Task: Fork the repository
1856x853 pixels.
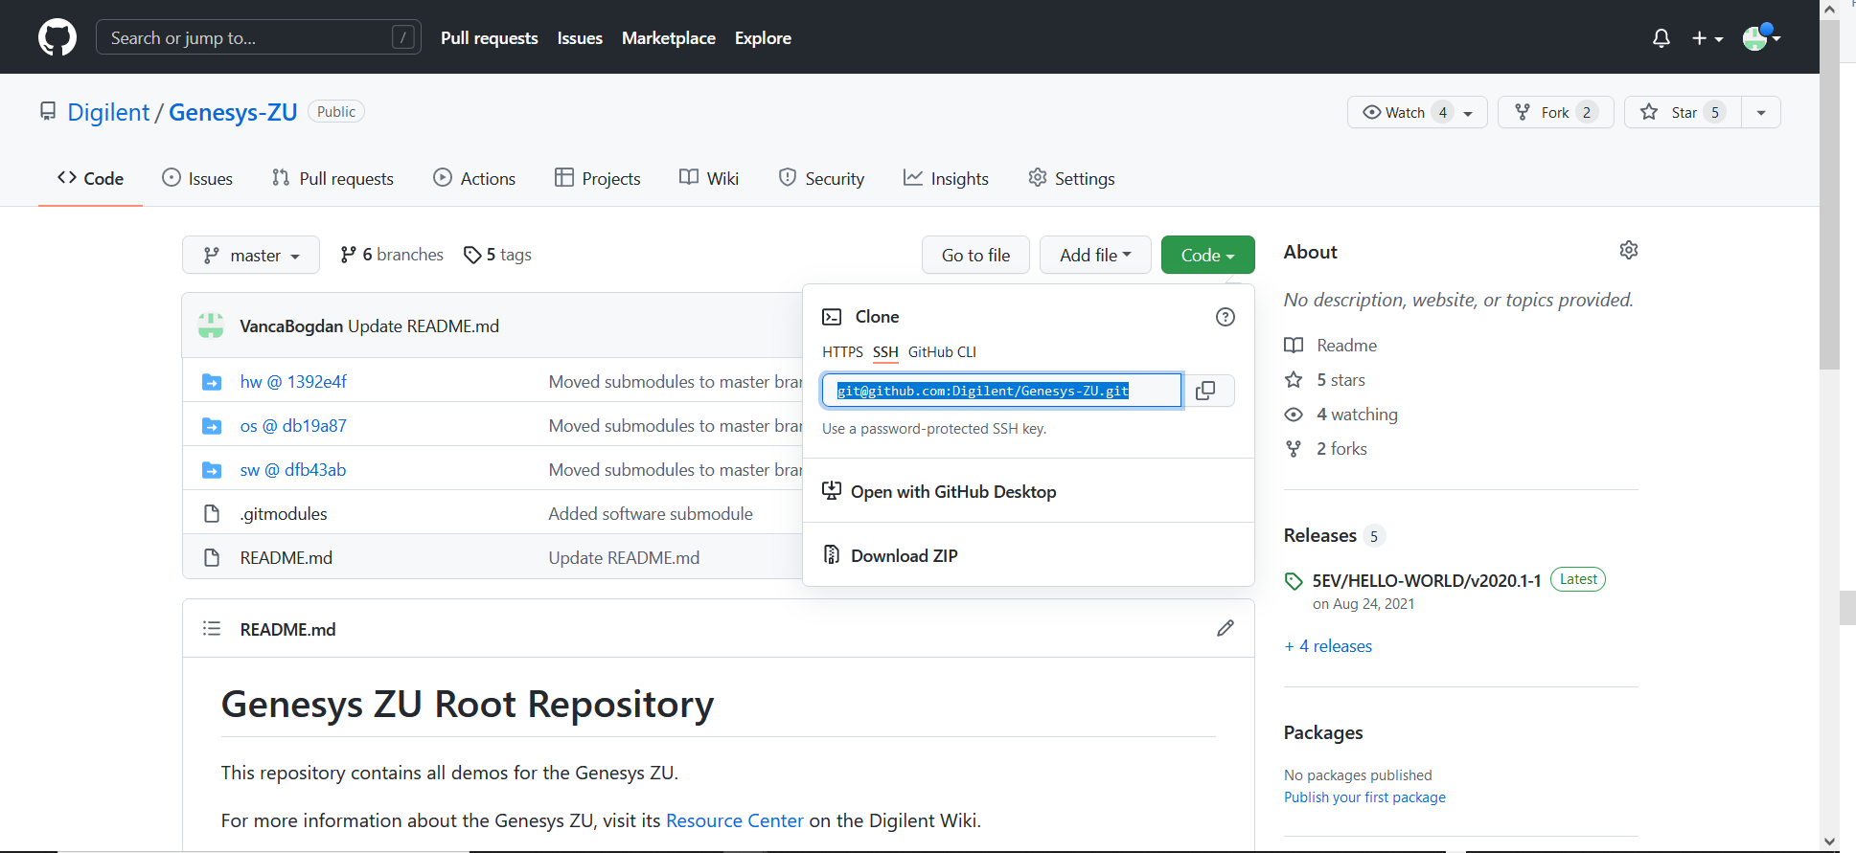Action: point(1555,112)
